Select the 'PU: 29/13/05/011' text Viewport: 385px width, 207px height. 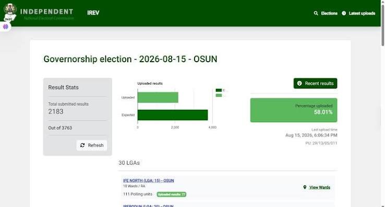pyautogui.click(x=321, y=143)
